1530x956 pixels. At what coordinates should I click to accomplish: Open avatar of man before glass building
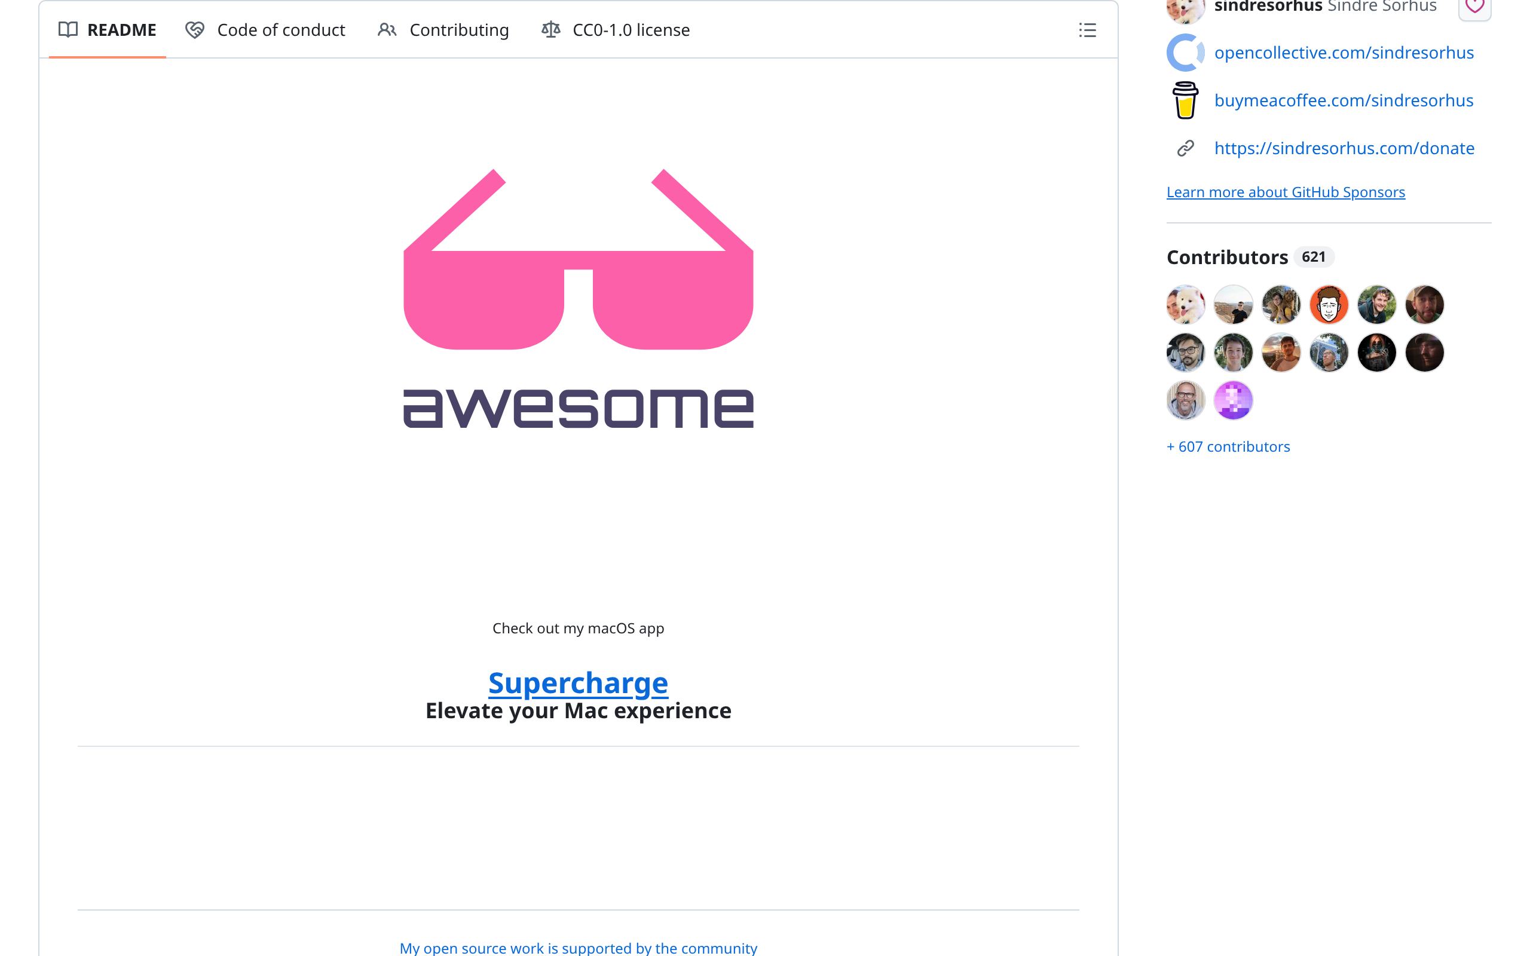click(1329, 352)
